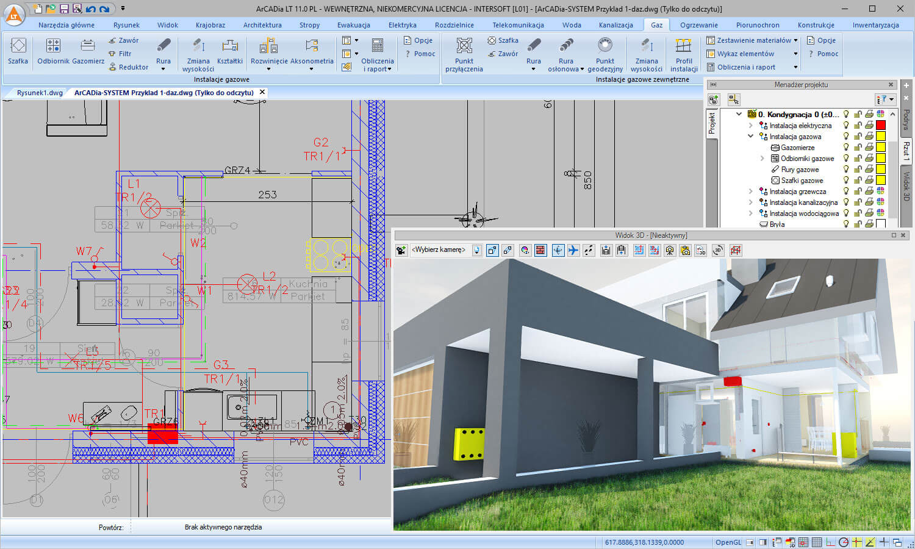Click white color swatch of Bryła
Screen dimensions: 915x549
[880, 224]
